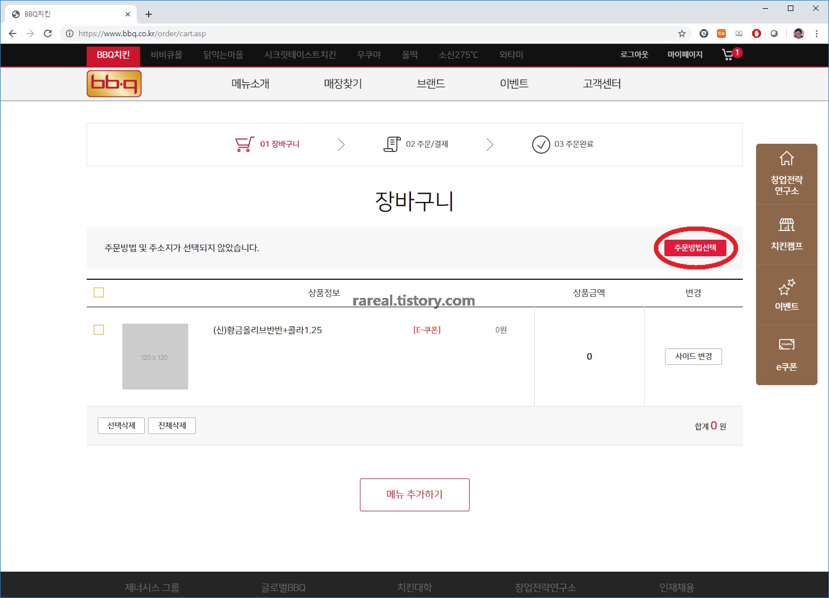Select the 비비큐몰 brand tab

point(167,55)
